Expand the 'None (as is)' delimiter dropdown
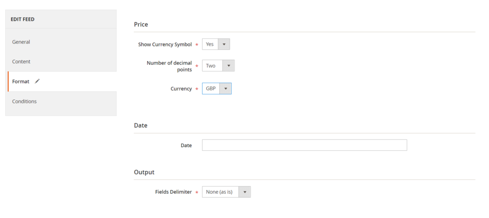 tap(220, 192)
